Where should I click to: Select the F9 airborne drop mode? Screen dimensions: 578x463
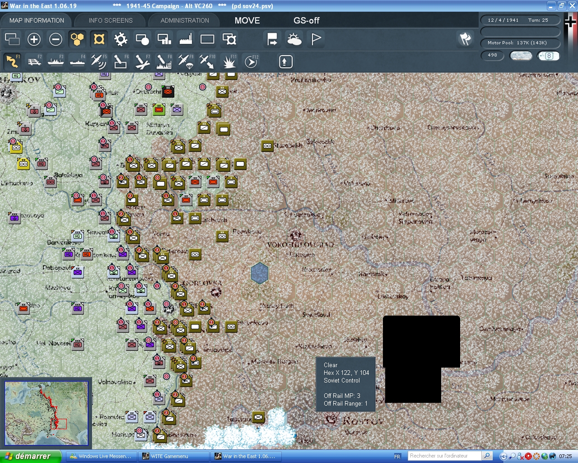[x=185, y=61]
